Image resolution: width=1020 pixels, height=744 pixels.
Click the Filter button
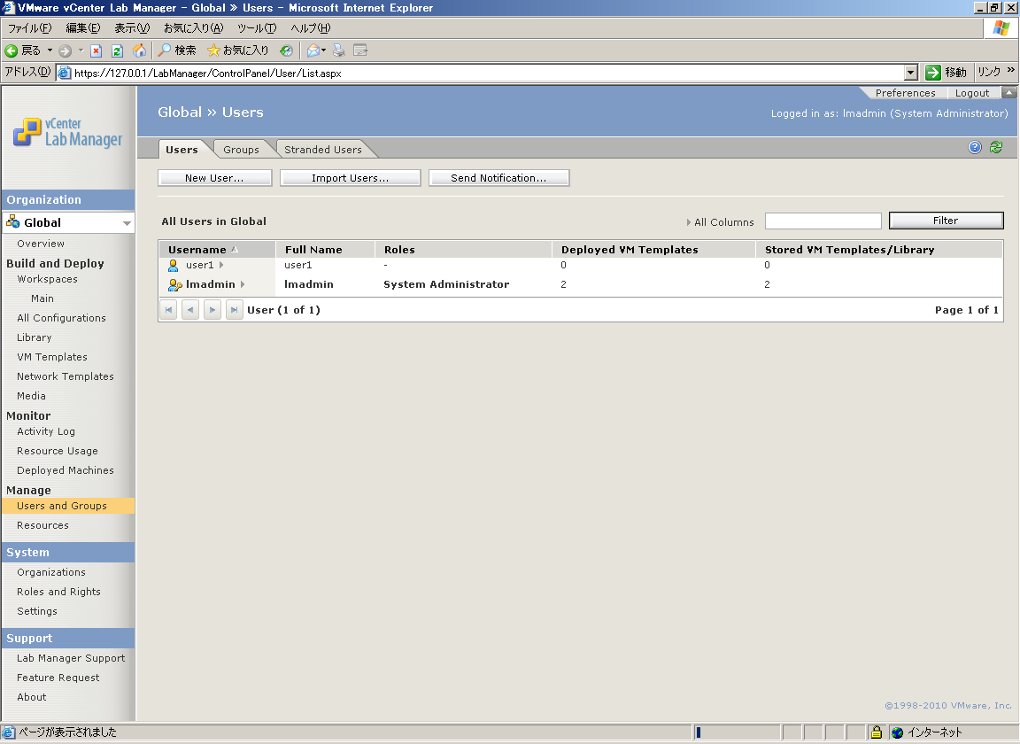tap(946, 221)
